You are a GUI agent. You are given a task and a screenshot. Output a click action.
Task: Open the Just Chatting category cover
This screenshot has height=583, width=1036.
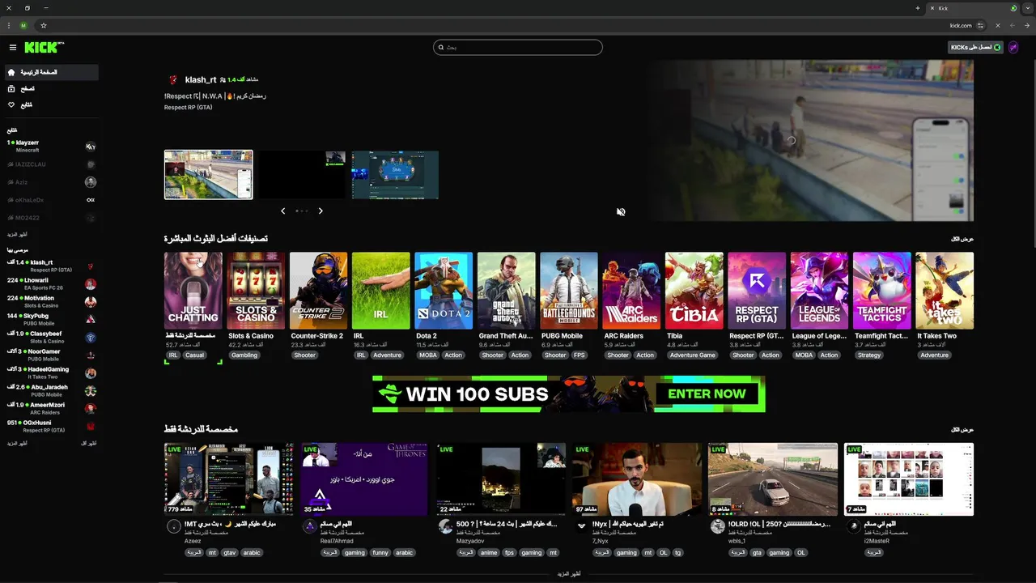click(193, 291)
